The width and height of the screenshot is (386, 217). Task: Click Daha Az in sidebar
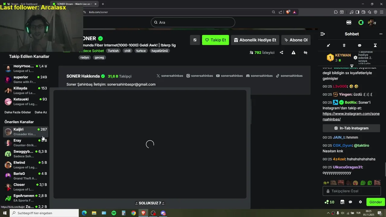click(x=41, y=112)
